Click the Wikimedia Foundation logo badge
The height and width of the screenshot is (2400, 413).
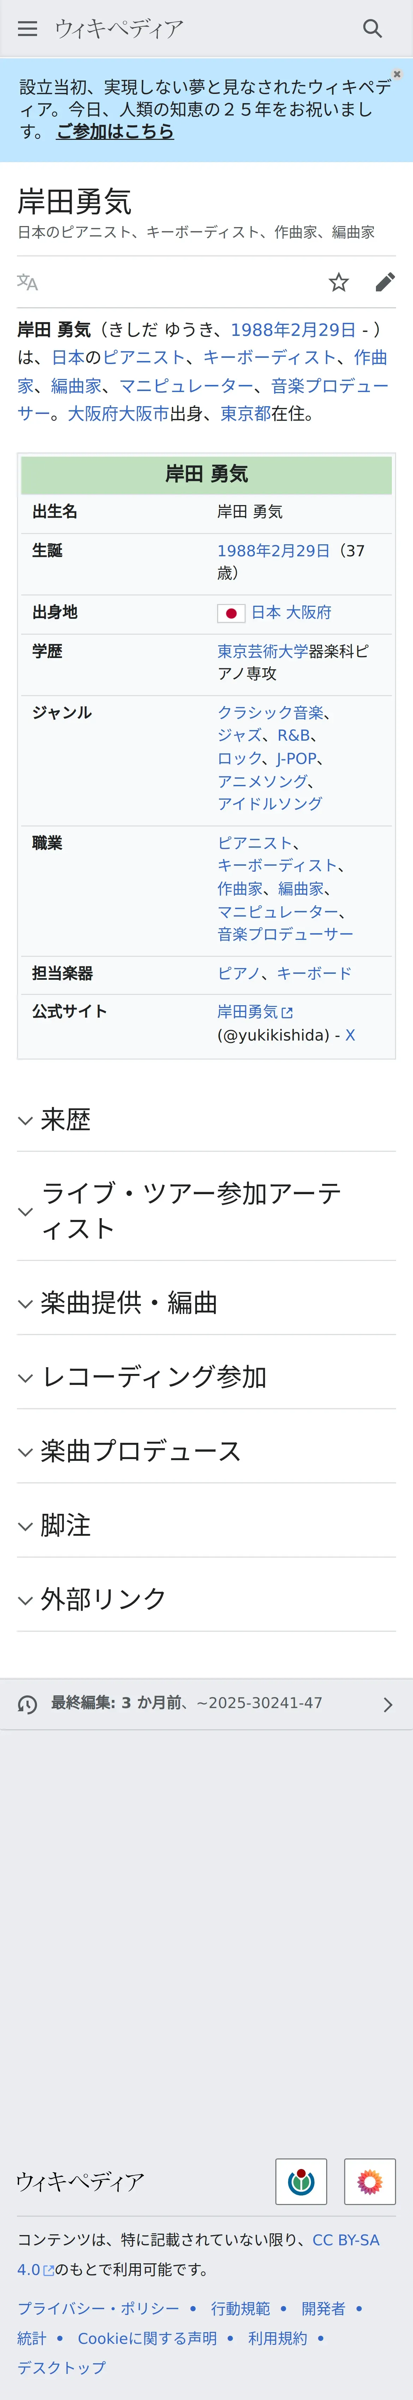click(300, 2181)
